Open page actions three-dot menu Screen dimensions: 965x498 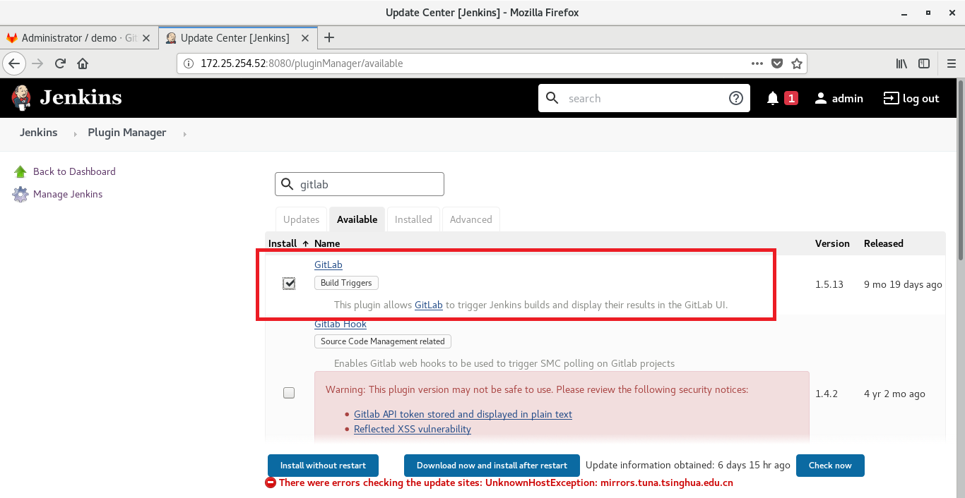(757, 63)
